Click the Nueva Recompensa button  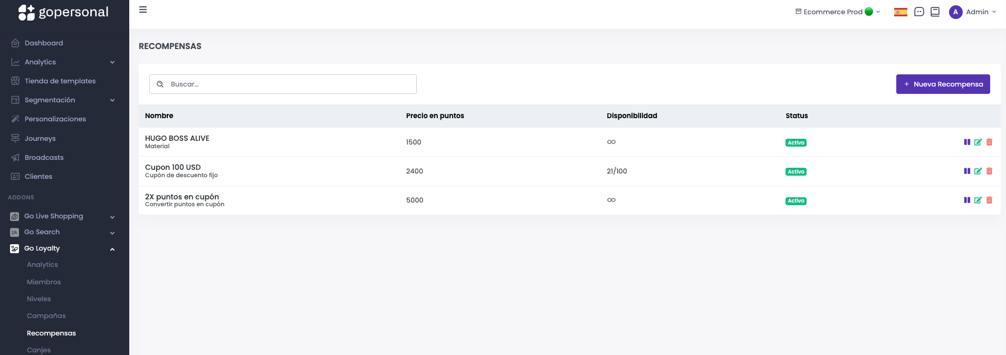click(943, 84)
